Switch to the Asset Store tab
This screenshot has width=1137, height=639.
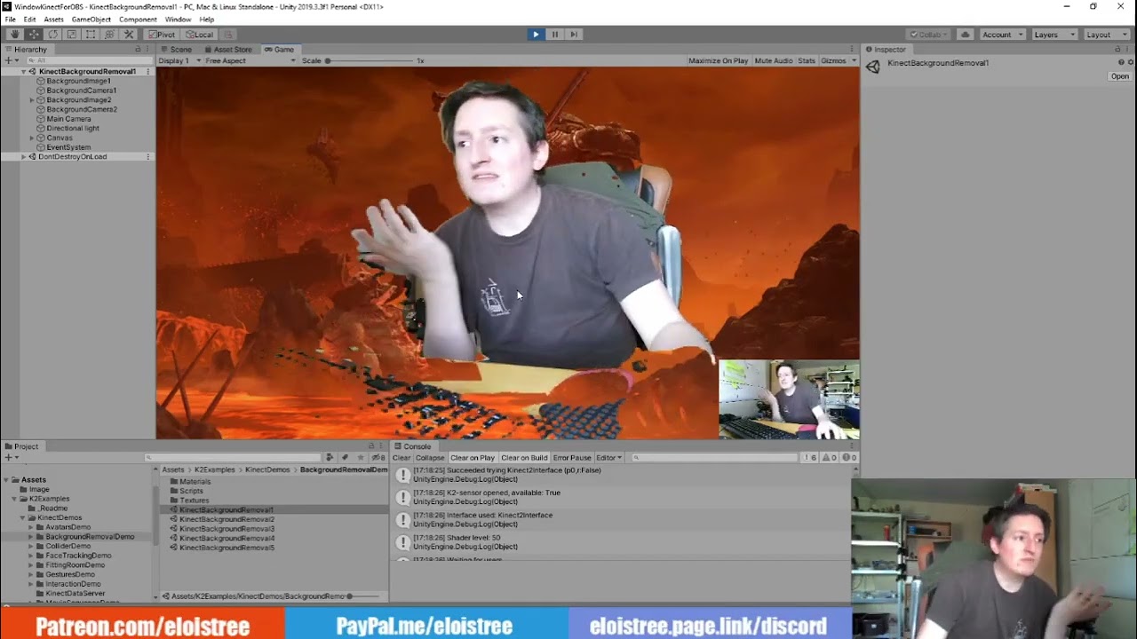(x=227, y=50)
